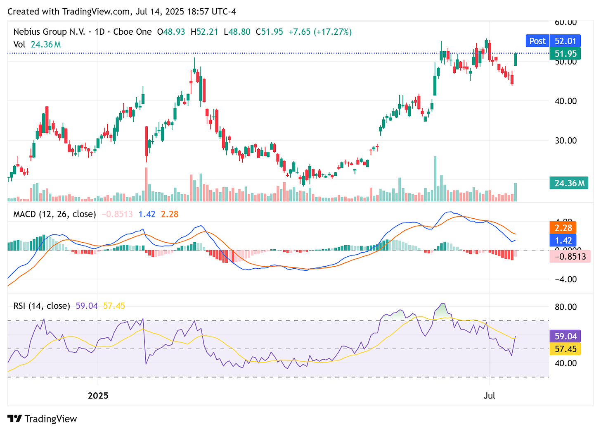Click the 60.00 level on the price scale
This screenshot has height=432, width=601.
point(566,22)
